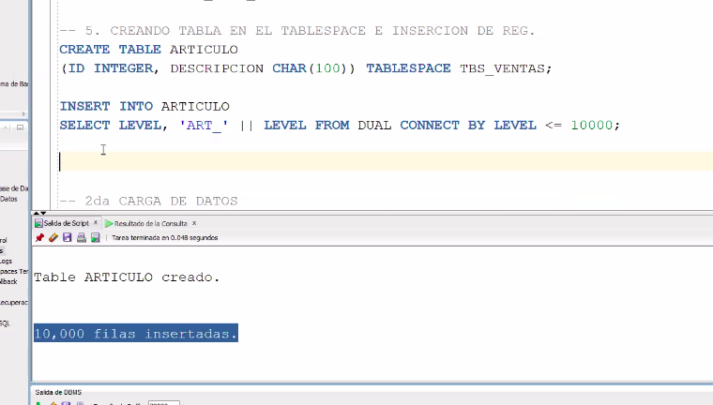Click the run script icon in output toolbar
The width and height of the screenshot is (713, 405).
click(95, 238)
